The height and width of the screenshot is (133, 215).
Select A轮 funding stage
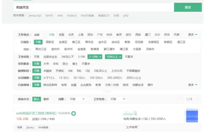70,71
